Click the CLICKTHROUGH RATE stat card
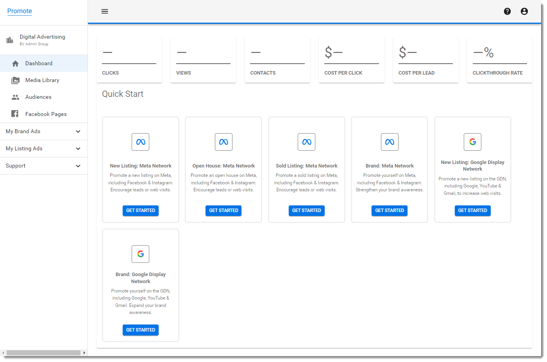 500,60
